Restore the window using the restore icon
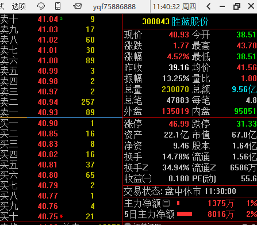Image resolution: width=257 pixels, height=225 pixels. [237, 6]
